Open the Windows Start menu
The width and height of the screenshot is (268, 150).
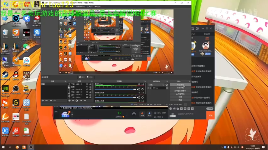pyautogui.click(x=3, y=147)
